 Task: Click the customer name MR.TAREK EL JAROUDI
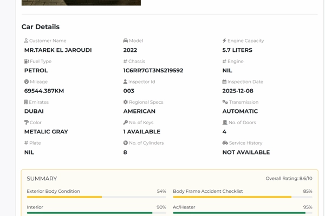[x=58, y=50]
